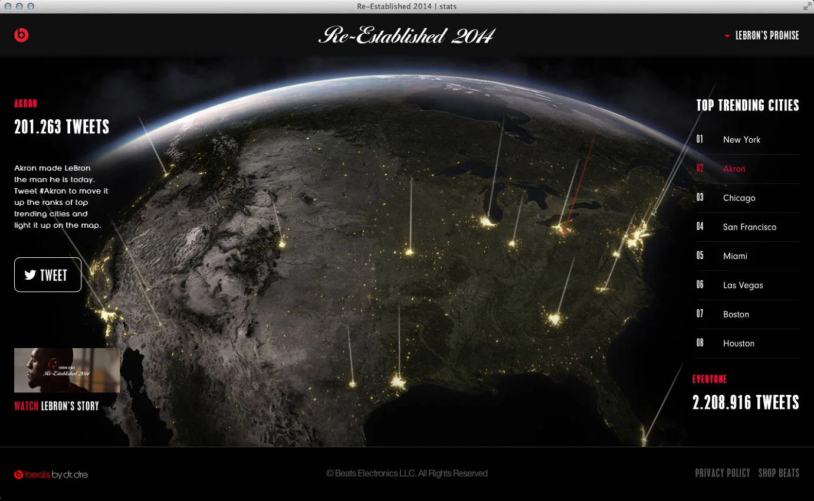Select New York in trending cities
The width and height of the screenshot is (814, 501).
tap(747, 140)
